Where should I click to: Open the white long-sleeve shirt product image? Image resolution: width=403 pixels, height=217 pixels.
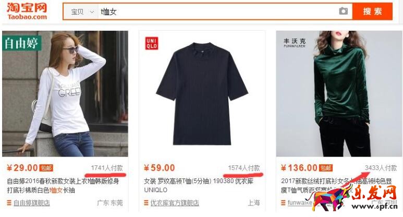coord(65,94)
